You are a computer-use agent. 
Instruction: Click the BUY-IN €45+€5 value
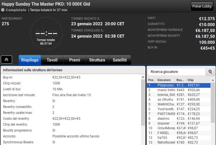pyautogui.click(x=208, y=48)
